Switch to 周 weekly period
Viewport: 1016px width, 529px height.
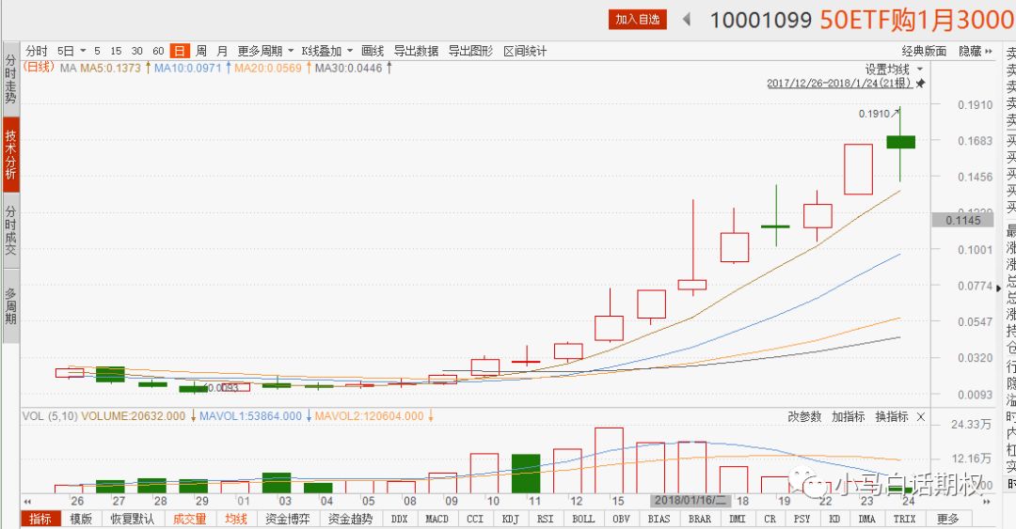coord(200,51)
